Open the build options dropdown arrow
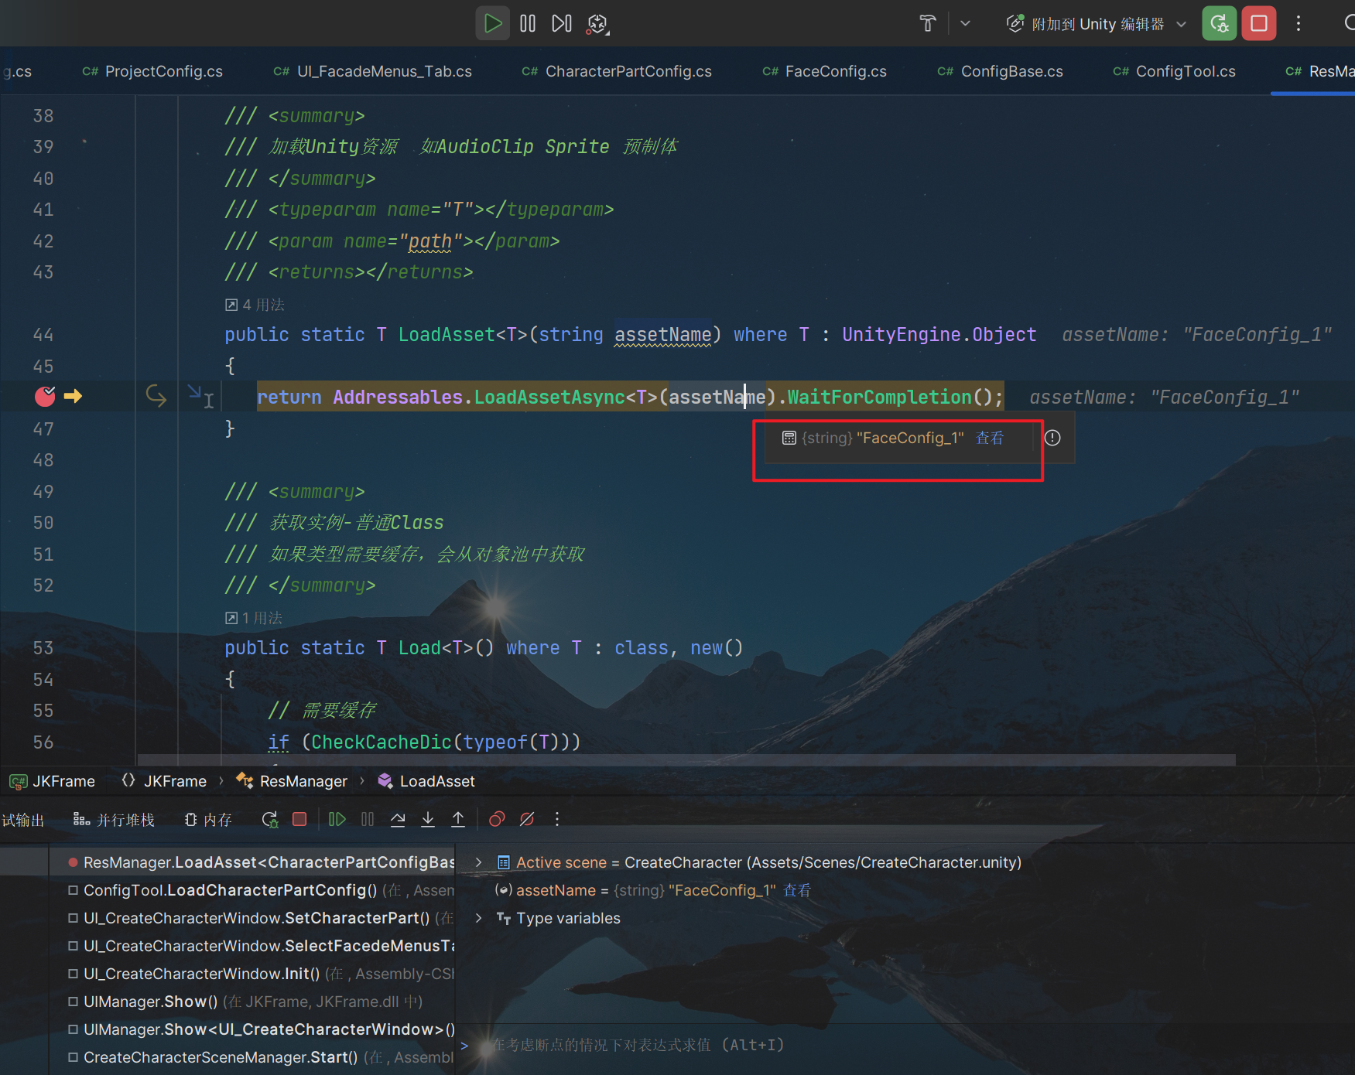 pos(965,24)
